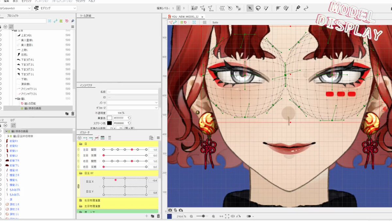Open the Cubism5.0 version dropdown
Image resolution: width=392 pixels, height=221 pixels.
click(16, 8)
